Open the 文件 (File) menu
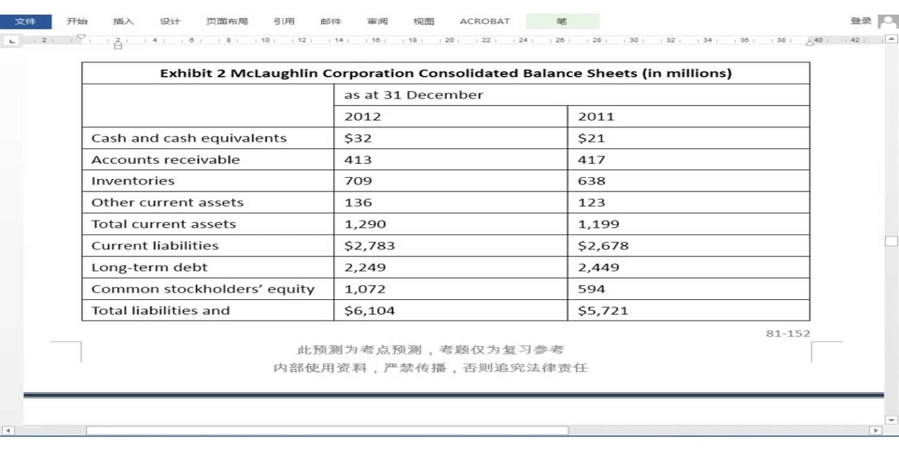899x449 pixels. pyautogui.click(x=25, y=22)
